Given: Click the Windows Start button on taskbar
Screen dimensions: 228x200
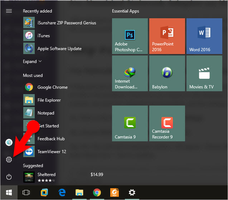Looking at the screenshot, I should point(9,192).
